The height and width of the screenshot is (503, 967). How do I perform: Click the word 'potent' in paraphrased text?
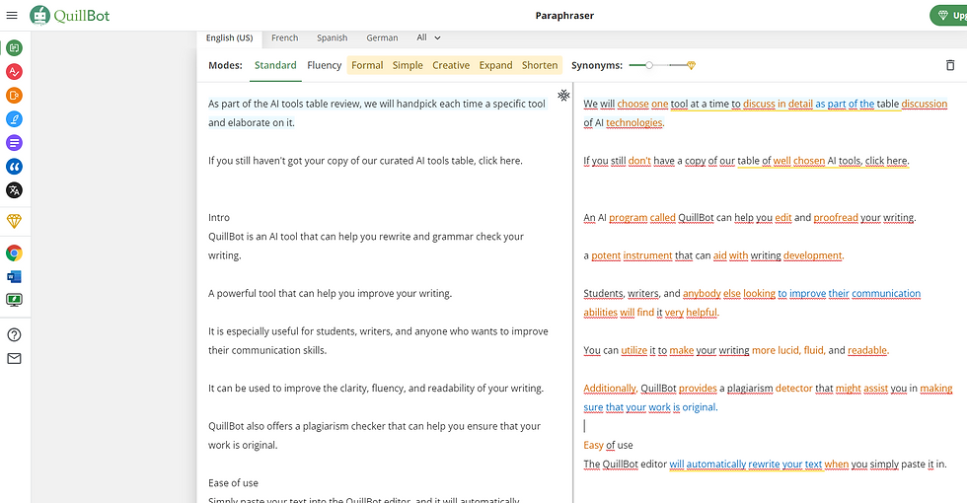[606, 255]
